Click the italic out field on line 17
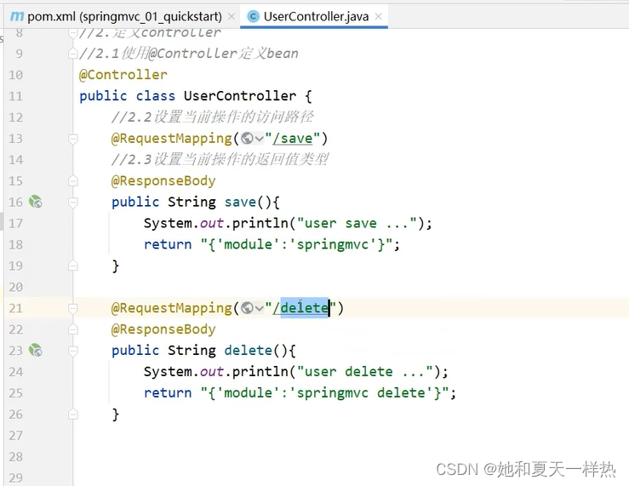Image resolution: width=629 pixels, height=486 pixels. point(212,223)
